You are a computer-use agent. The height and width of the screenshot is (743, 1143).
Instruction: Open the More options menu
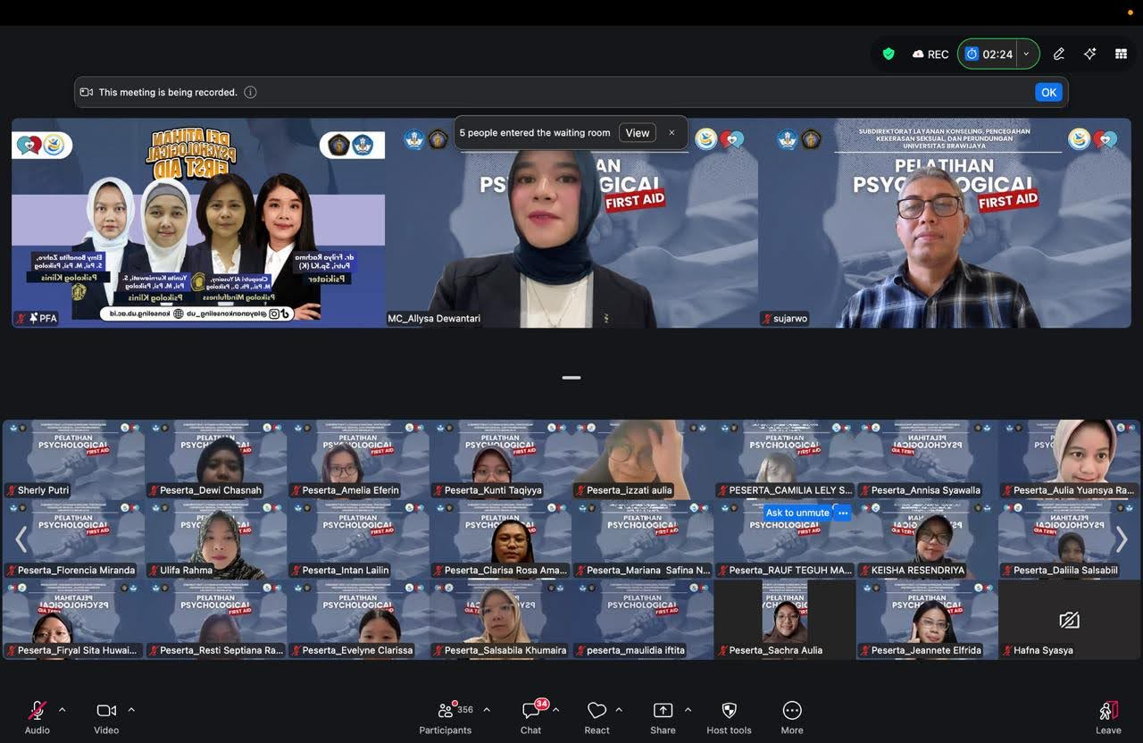pos(792,717)
